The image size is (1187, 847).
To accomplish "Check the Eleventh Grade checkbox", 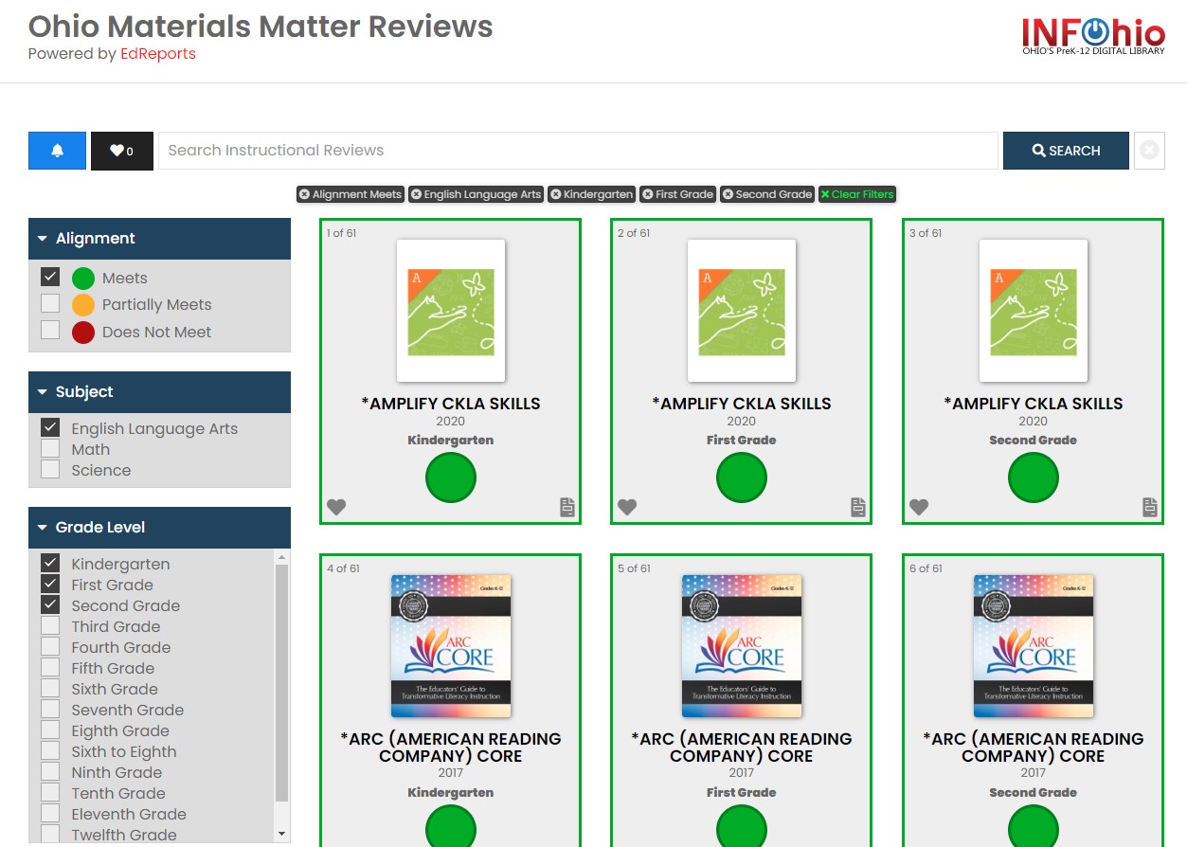I will 50,813.
